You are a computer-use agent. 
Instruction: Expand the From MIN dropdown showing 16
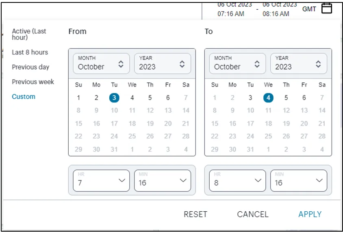163,181
